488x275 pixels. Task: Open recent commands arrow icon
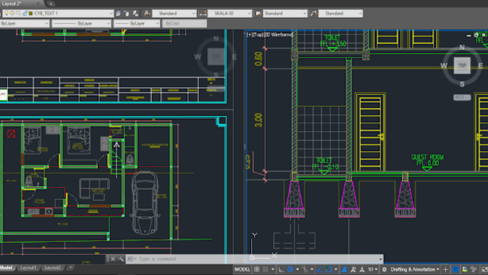(131, 259)
